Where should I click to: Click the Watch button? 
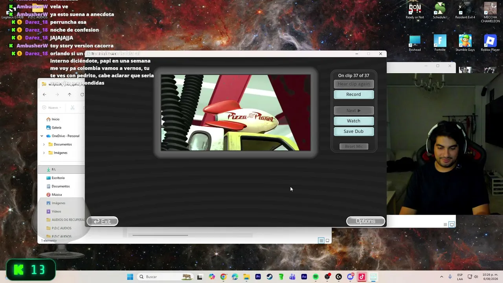354,121
